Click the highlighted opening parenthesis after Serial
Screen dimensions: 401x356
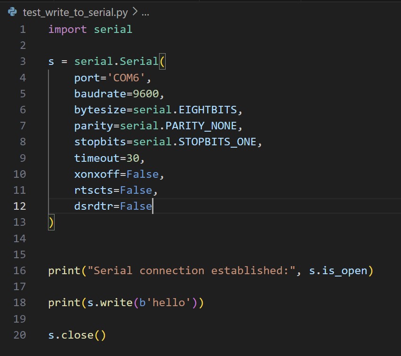[x=162, y=62]
